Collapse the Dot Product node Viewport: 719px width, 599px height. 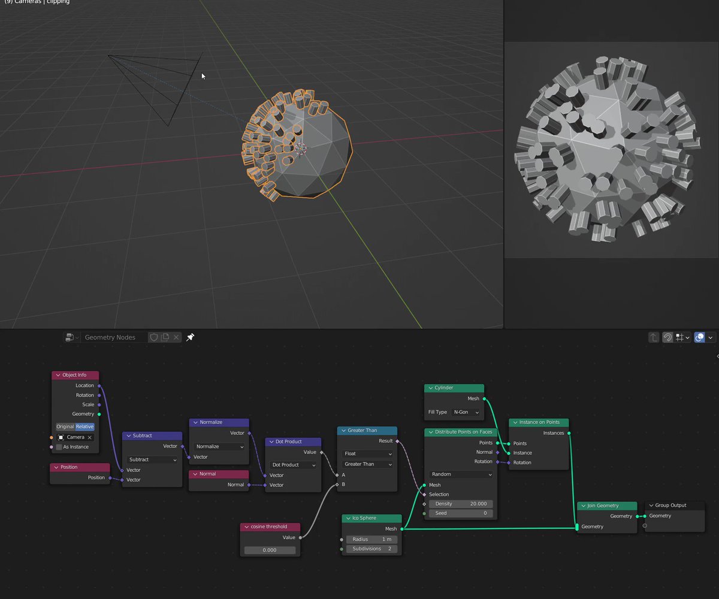coord(271,441)
